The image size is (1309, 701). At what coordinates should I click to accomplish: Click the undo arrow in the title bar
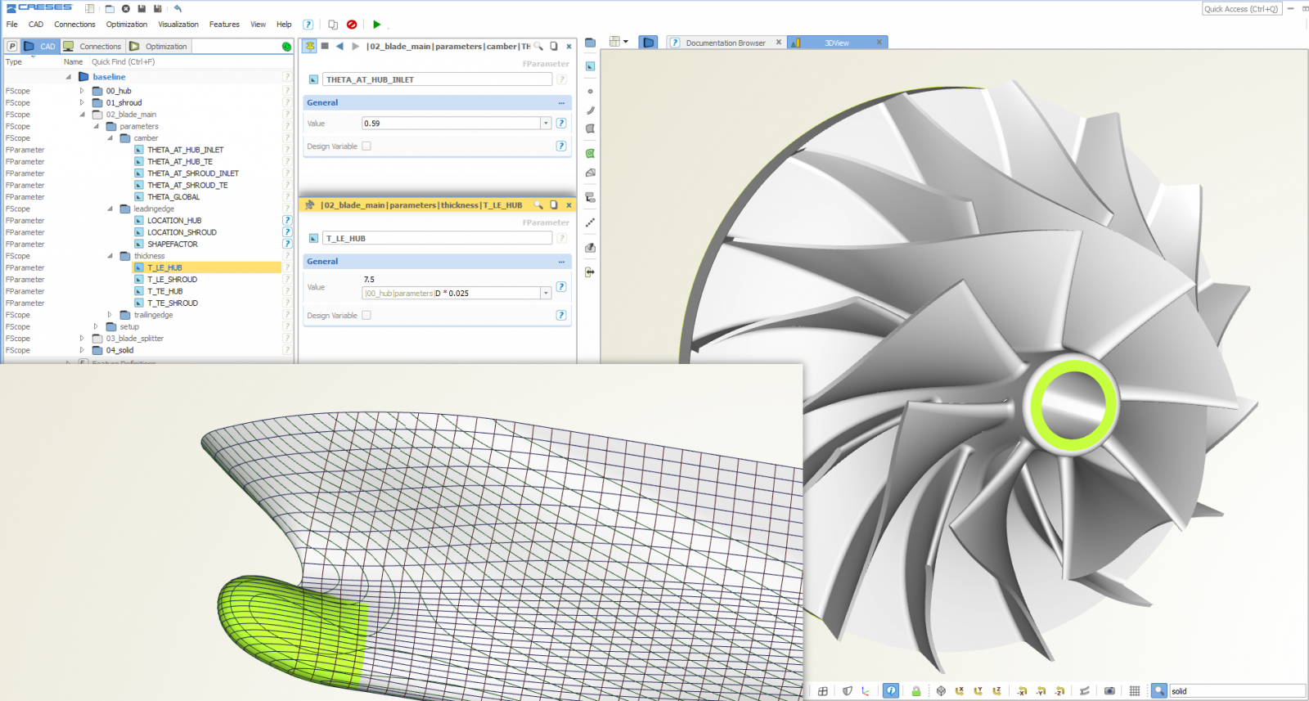(178, 9)
